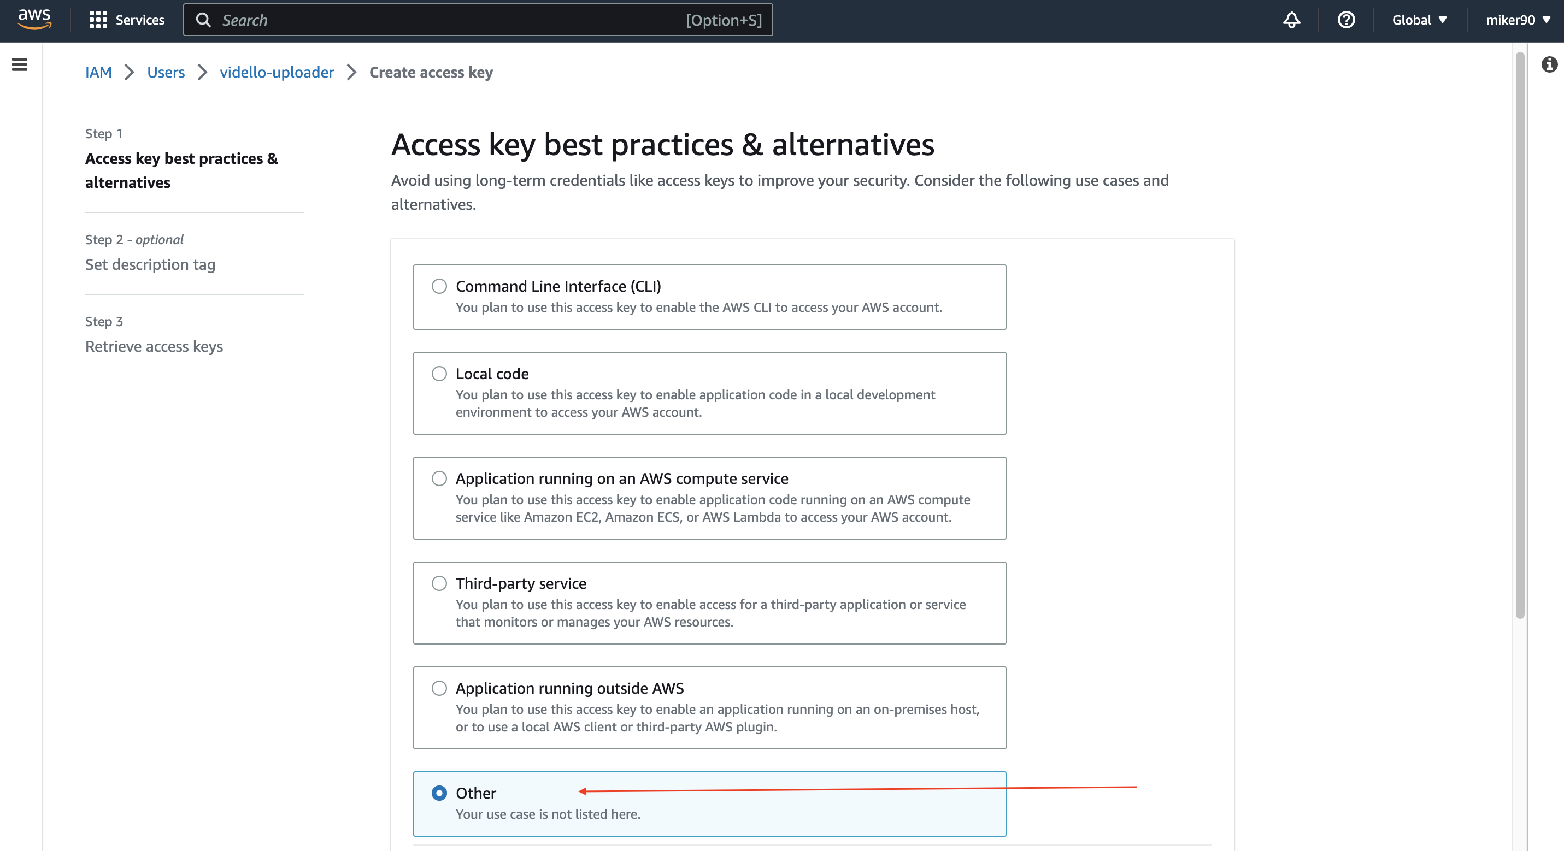
Task: Open the Users breadcrumb link
Action: [166, 72]
